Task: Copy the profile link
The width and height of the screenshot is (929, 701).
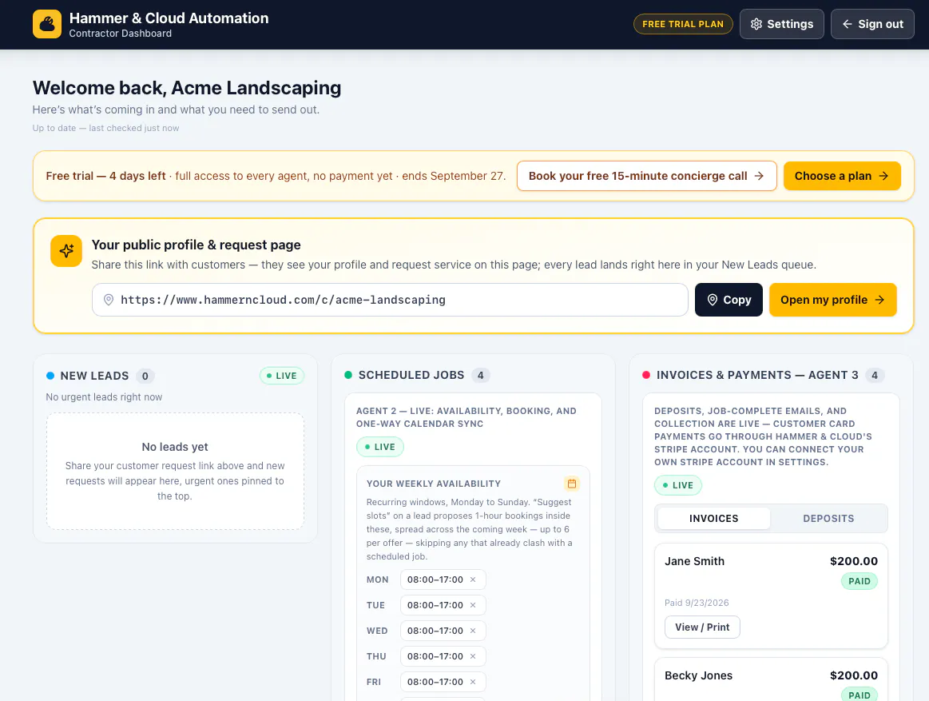Action: (729, 300)
